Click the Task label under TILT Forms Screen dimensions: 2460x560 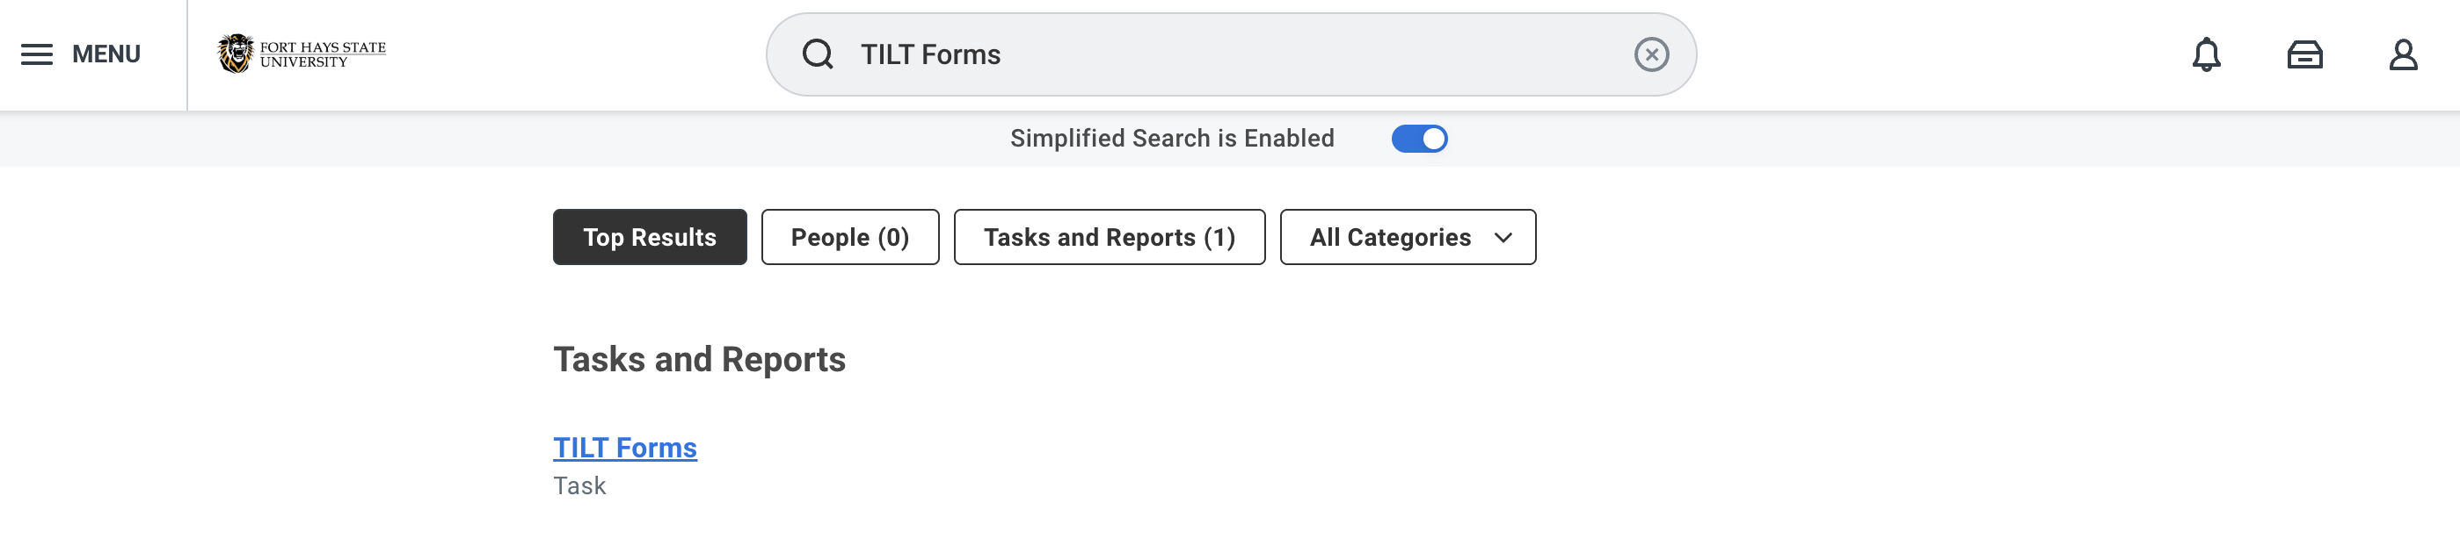579,485
